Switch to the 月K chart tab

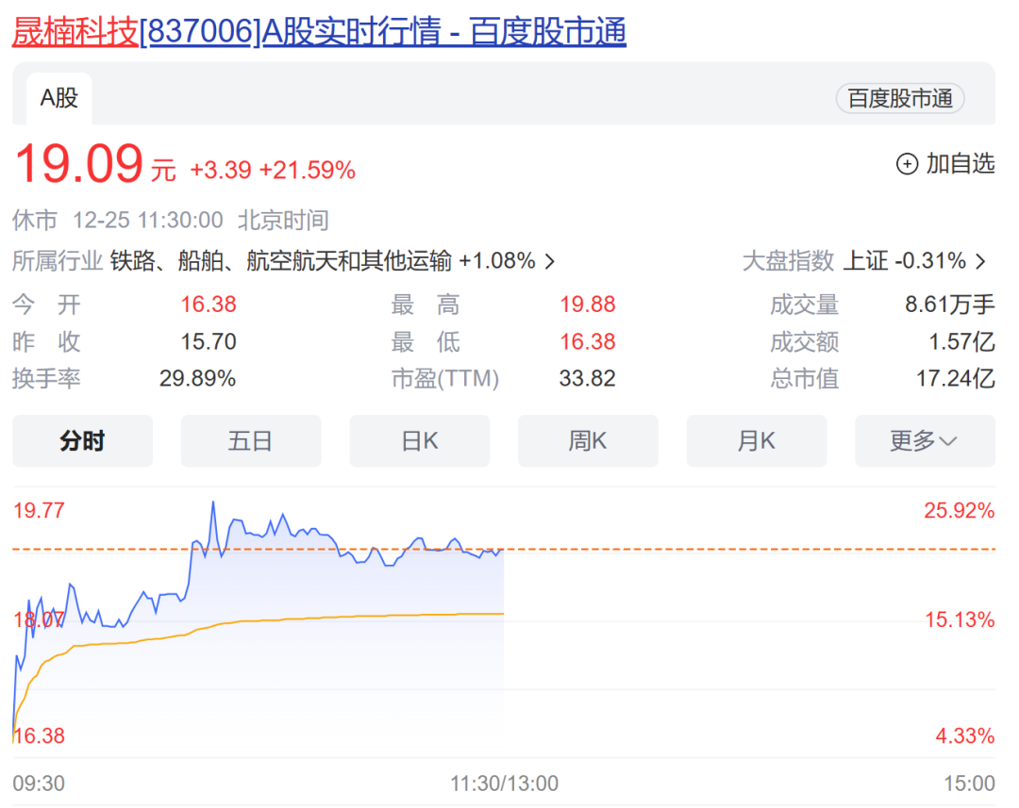[757, 441]
